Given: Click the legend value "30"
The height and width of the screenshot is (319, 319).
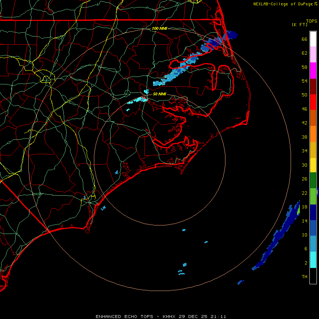Looking at the screenshot, I should click(304, 165).
